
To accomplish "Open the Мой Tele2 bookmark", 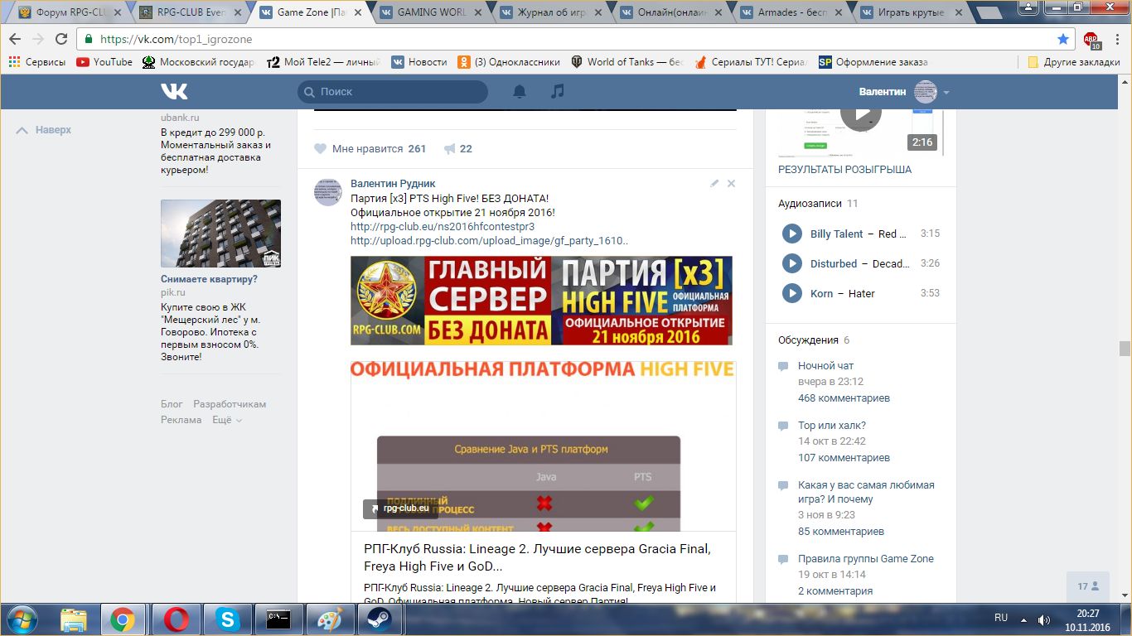I will click(323, 62).
